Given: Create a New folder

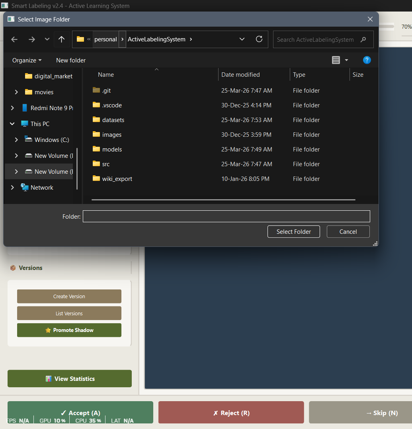Looking at the screenshot, I should [71, 60].
